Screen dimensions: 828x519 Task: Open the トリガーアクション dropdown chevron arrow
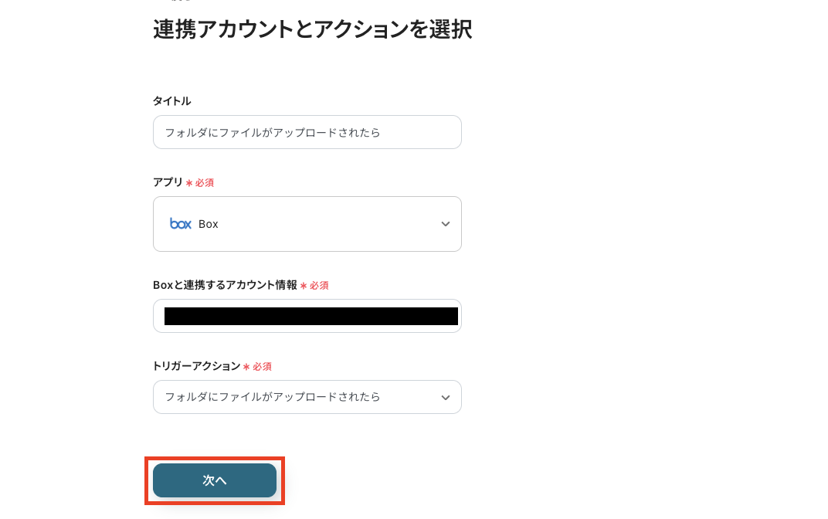pos(445,397)
